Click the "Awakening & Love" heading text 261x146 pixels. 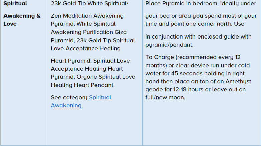[x=22, y=20]
